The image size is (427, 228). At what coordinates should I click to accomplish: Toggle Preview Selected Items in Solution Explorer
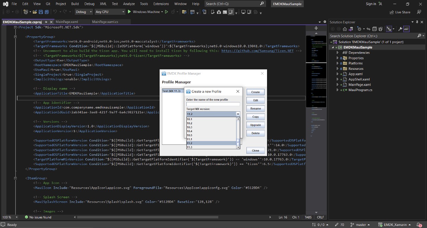click(x=406, y=29)
